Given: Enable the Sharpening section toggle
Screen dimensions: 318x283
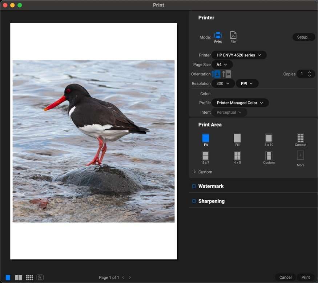Looking at the screenshot, I should point(194,201).
